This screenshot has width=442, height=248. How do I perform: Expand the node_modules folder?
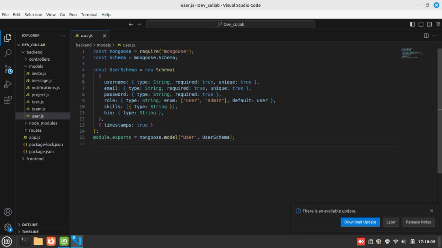pyautogui.click(x=43, y=123)
